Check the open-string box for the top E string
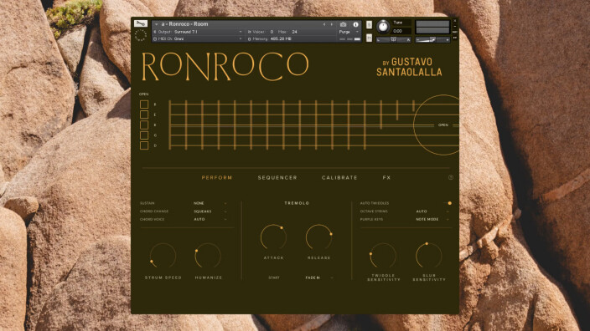This screenshot has height=331, width=590. click(144, 115)
